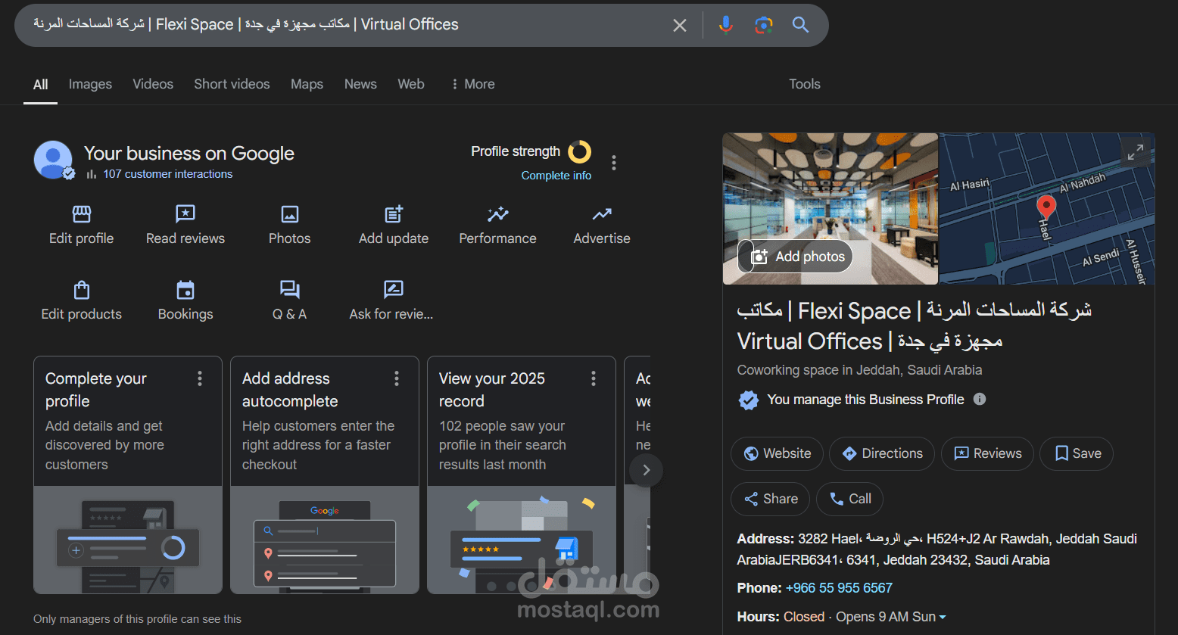The width and height of the screenshot is (1178, 635).
Task: Expand the More search filters menu
Action: click(472, 84)
